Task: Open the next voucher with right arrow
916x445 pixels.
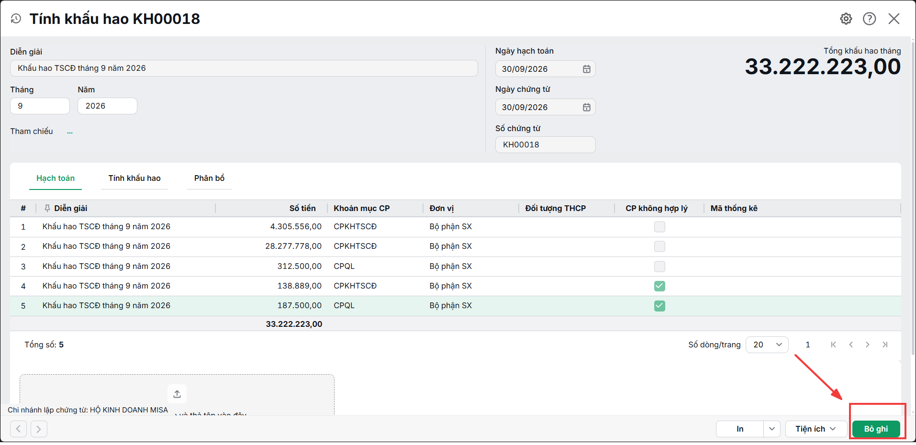Action: [x=39, y=429]
